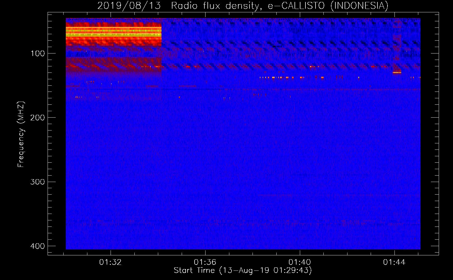The width and height of the screenshot is (453, 280).
Task: Select the 01:36 time tick label
Action: [205, 262]
